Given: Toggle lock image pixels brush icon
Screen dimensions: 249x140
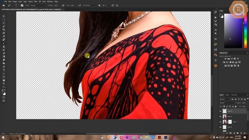Looking at the screenshot, I should 227,107.
